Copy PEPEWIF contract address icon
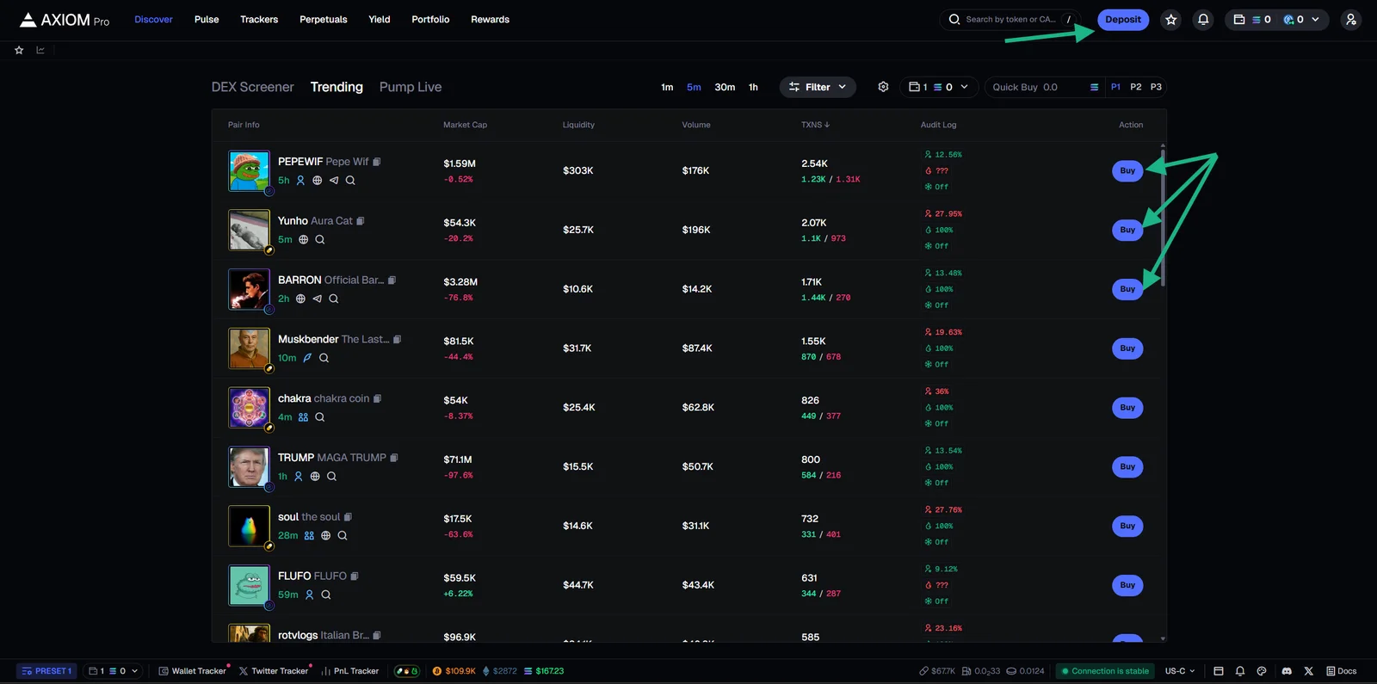The width and height of the screenshot is (1377, 684). pyautogui.click(x=377, y=162)
